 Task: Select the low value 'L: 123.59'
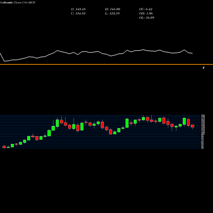[112, 14]
